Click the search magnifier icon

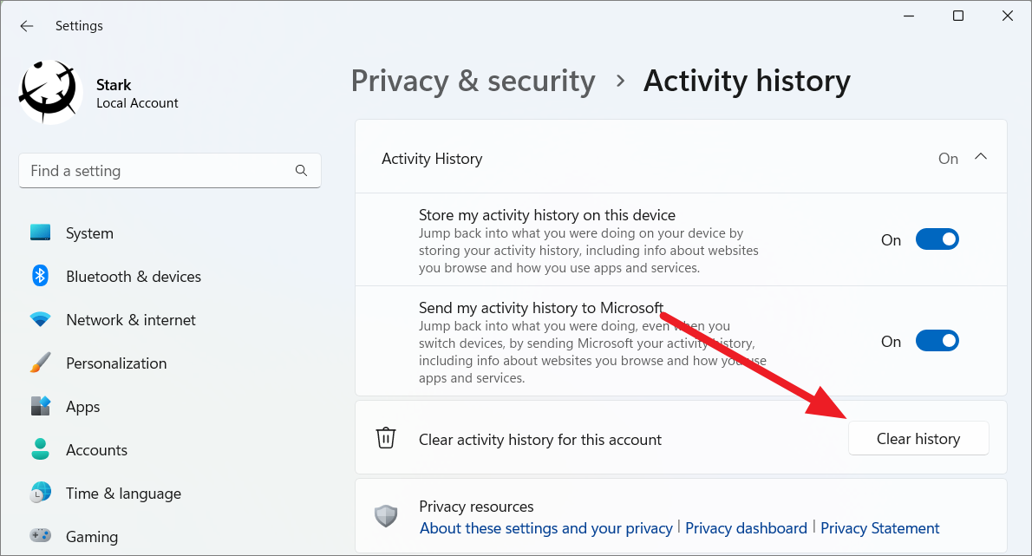(302, 171)
